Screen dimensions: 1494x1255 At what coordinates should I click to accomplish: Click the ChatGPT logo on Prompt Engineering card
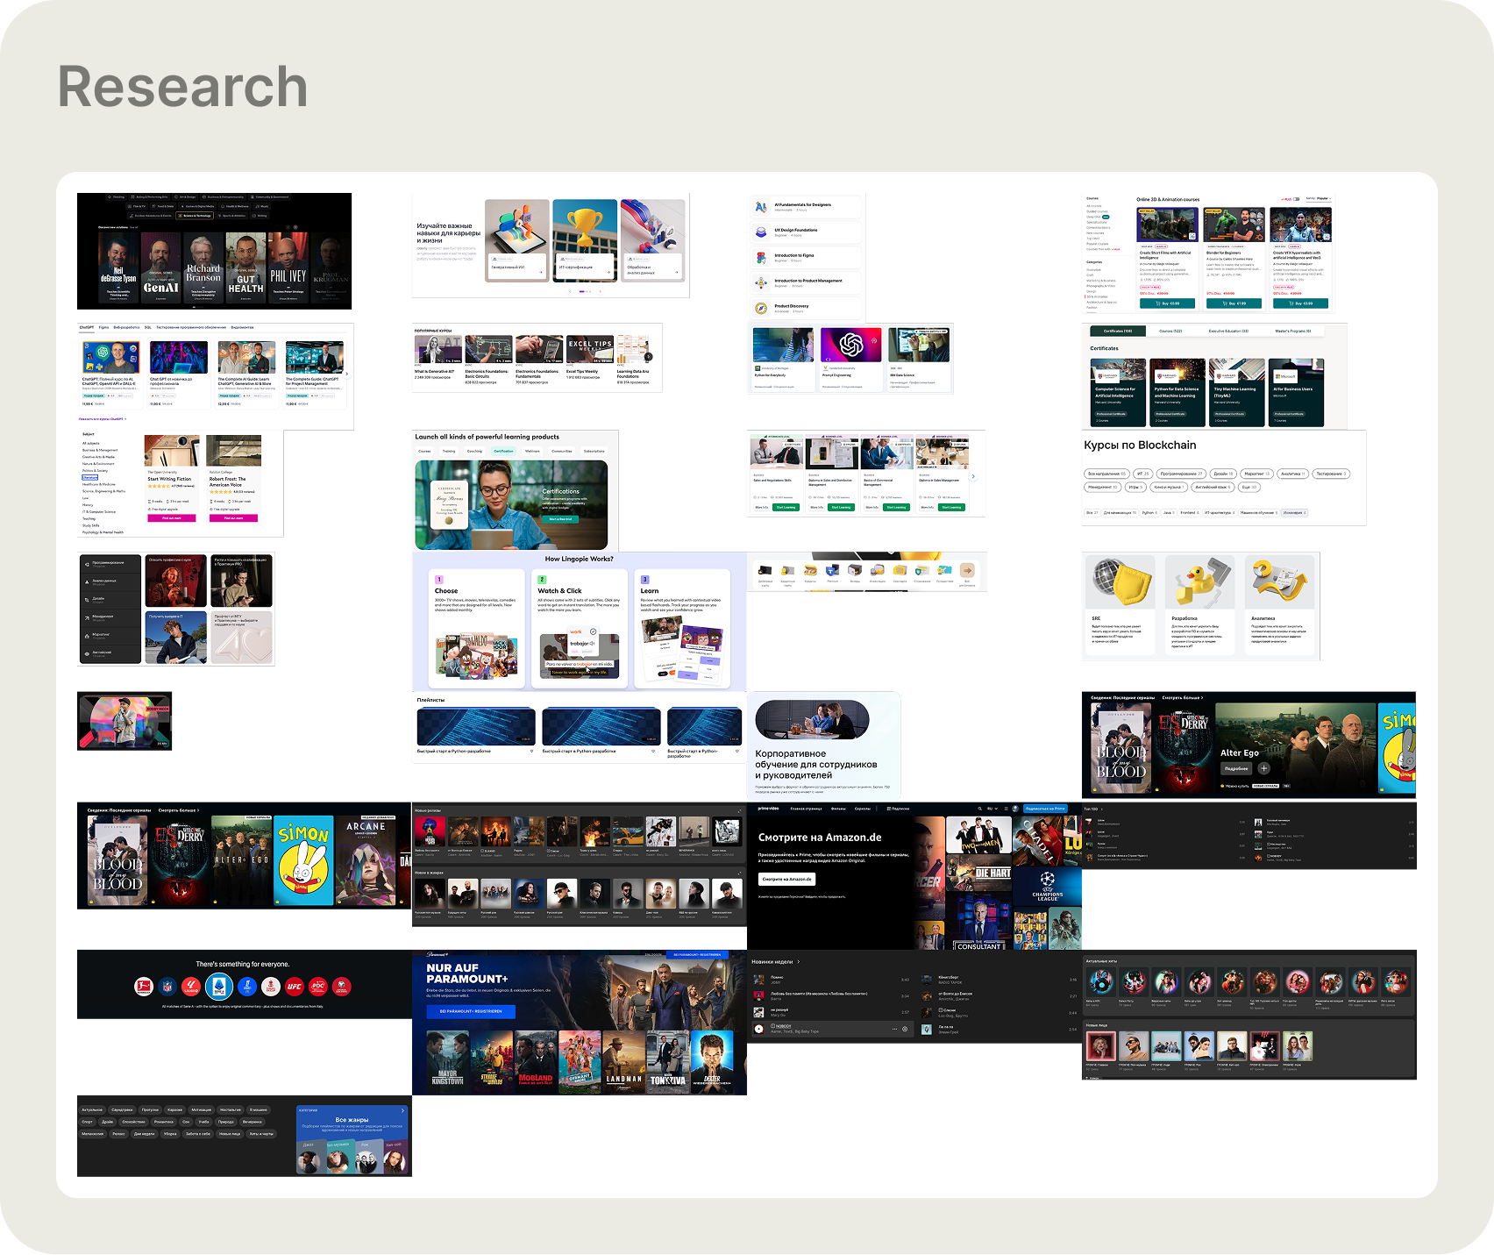[x=851, y=345]
